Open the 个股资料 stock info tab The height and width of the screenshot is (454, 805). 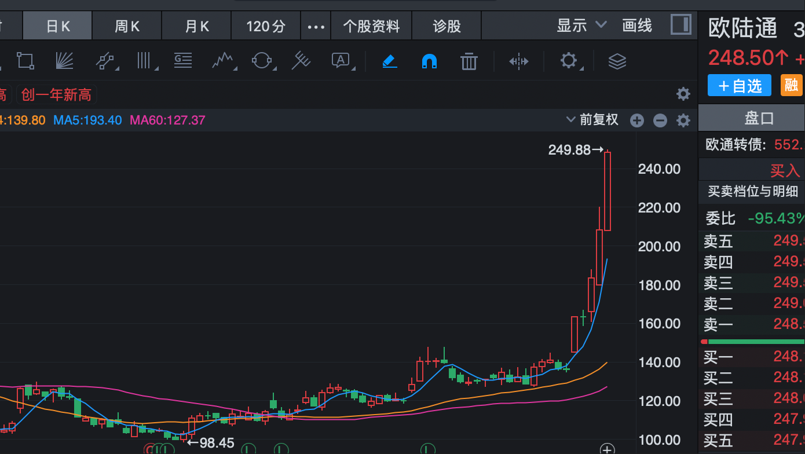coord(371,26)
